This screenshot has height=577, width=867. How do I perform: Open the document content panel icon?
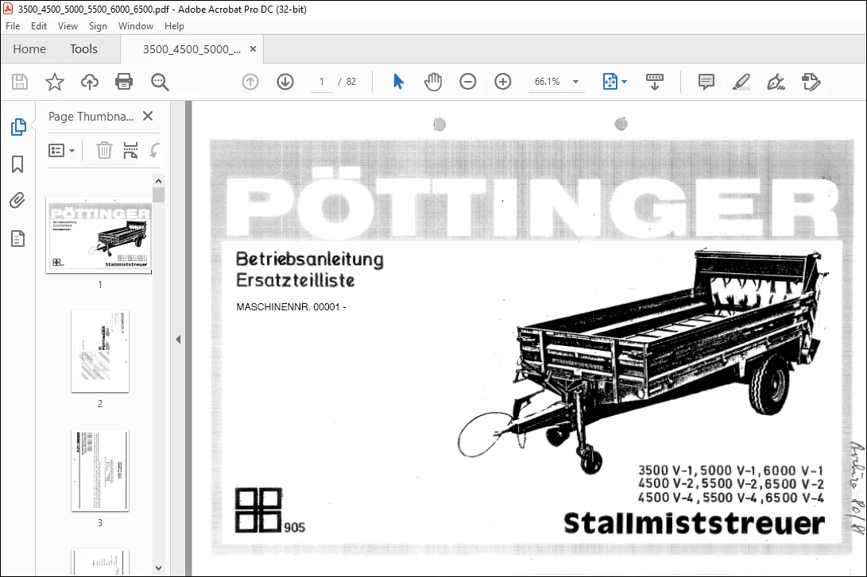17,239
